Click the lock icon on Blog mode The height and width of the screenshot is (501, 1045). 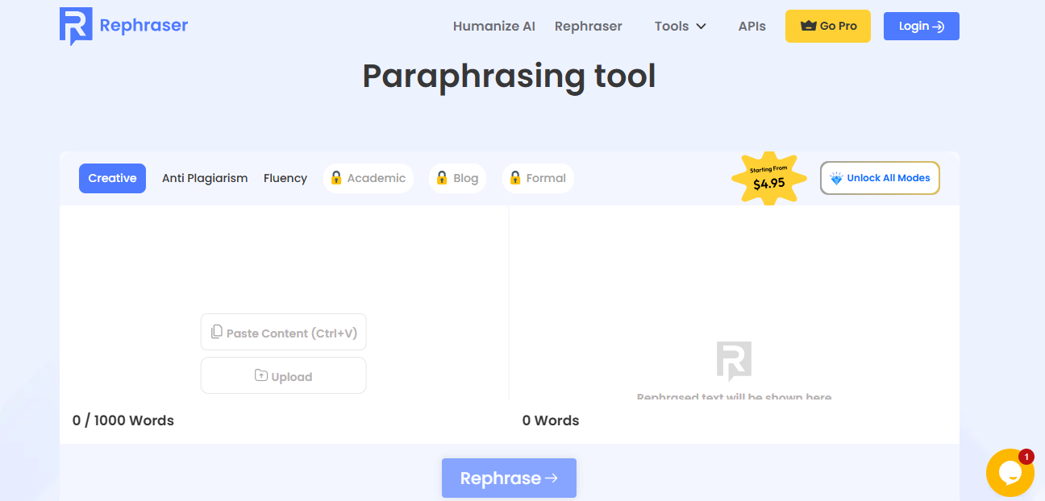(x=442, y=178)
